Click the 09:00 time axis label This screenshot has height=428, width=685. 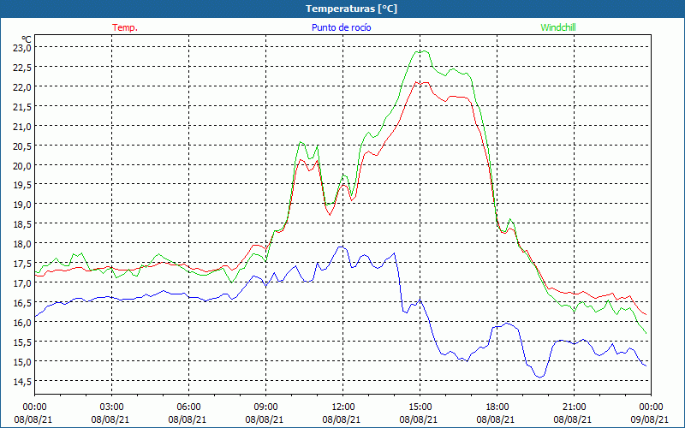tap(265, 407)
